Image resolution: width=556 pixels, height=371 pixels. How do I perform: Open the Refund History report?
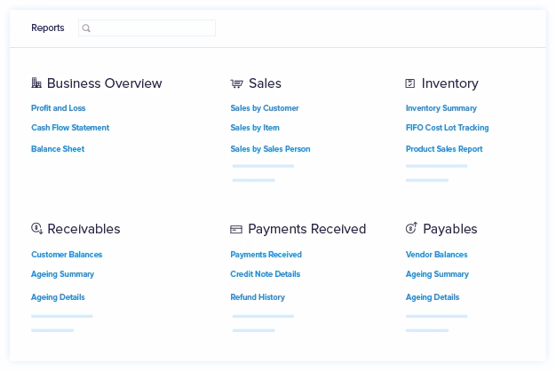[258, 297]
